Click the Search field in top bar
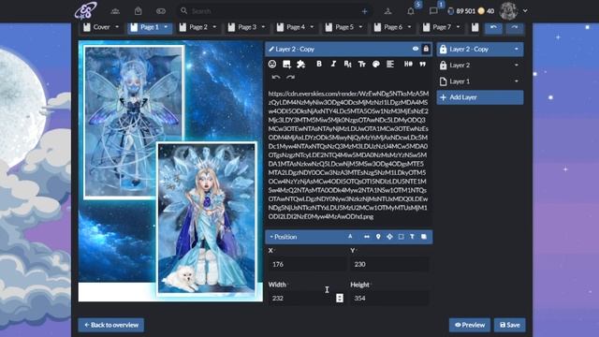599x337 pixels. (273, 11)
